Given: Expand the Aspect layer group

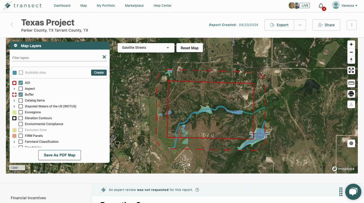Looking at the screenshot, I should (14, 89).
